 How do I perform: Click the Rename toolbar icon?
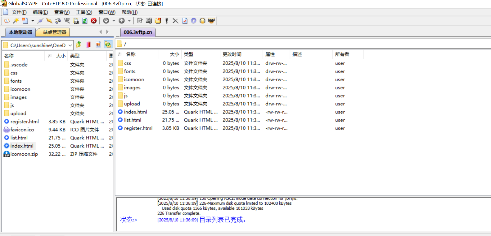pos(149,21)
